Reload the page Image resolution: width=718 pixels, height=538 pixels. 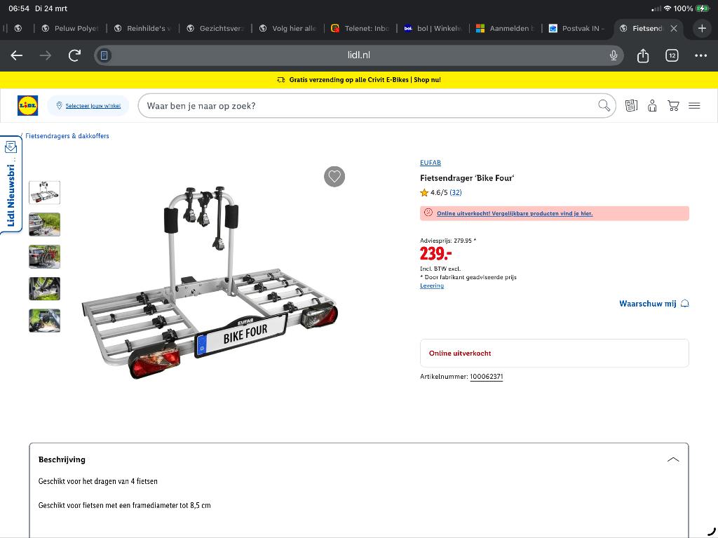tap(74, 55)
